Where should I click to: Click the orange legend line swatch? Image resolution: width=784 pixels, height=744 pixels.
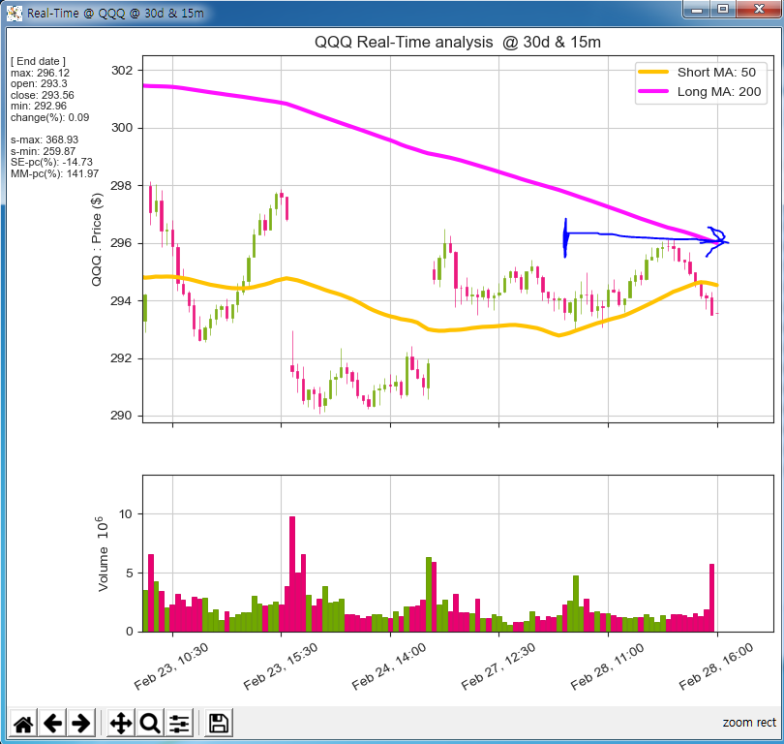653,72
